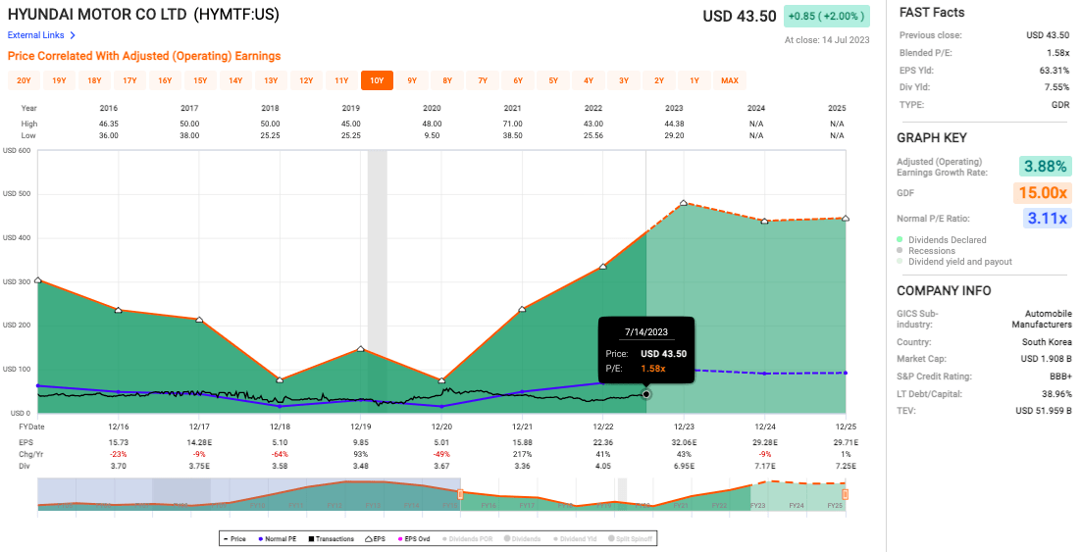Image resolution: width=1081 pixels, height=552 pixels.
Task: Toggle Transactions in chart legend
Action: [x=331, y=539]
